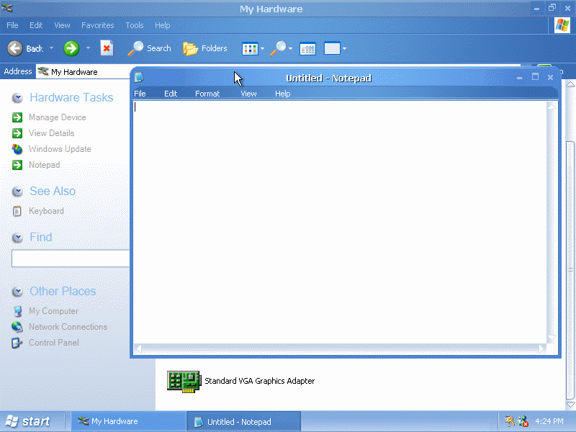Maximize the Notepad window
576x432 pixels.
coord(535,77)
